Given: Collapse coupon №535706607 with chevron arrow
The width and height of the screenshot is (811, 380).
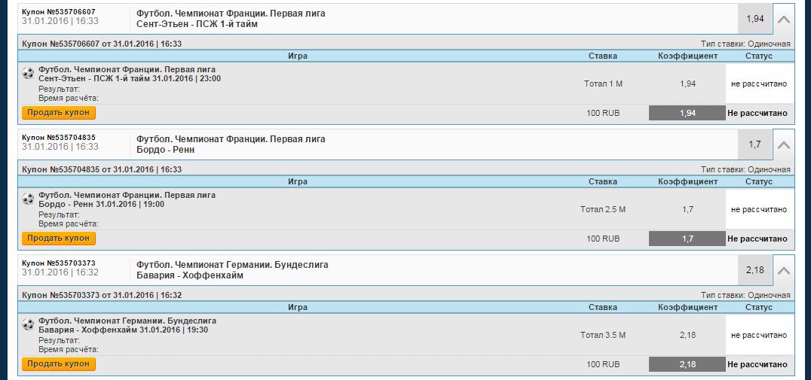Looking at the screenshot, I should click(x=784, y=20).
